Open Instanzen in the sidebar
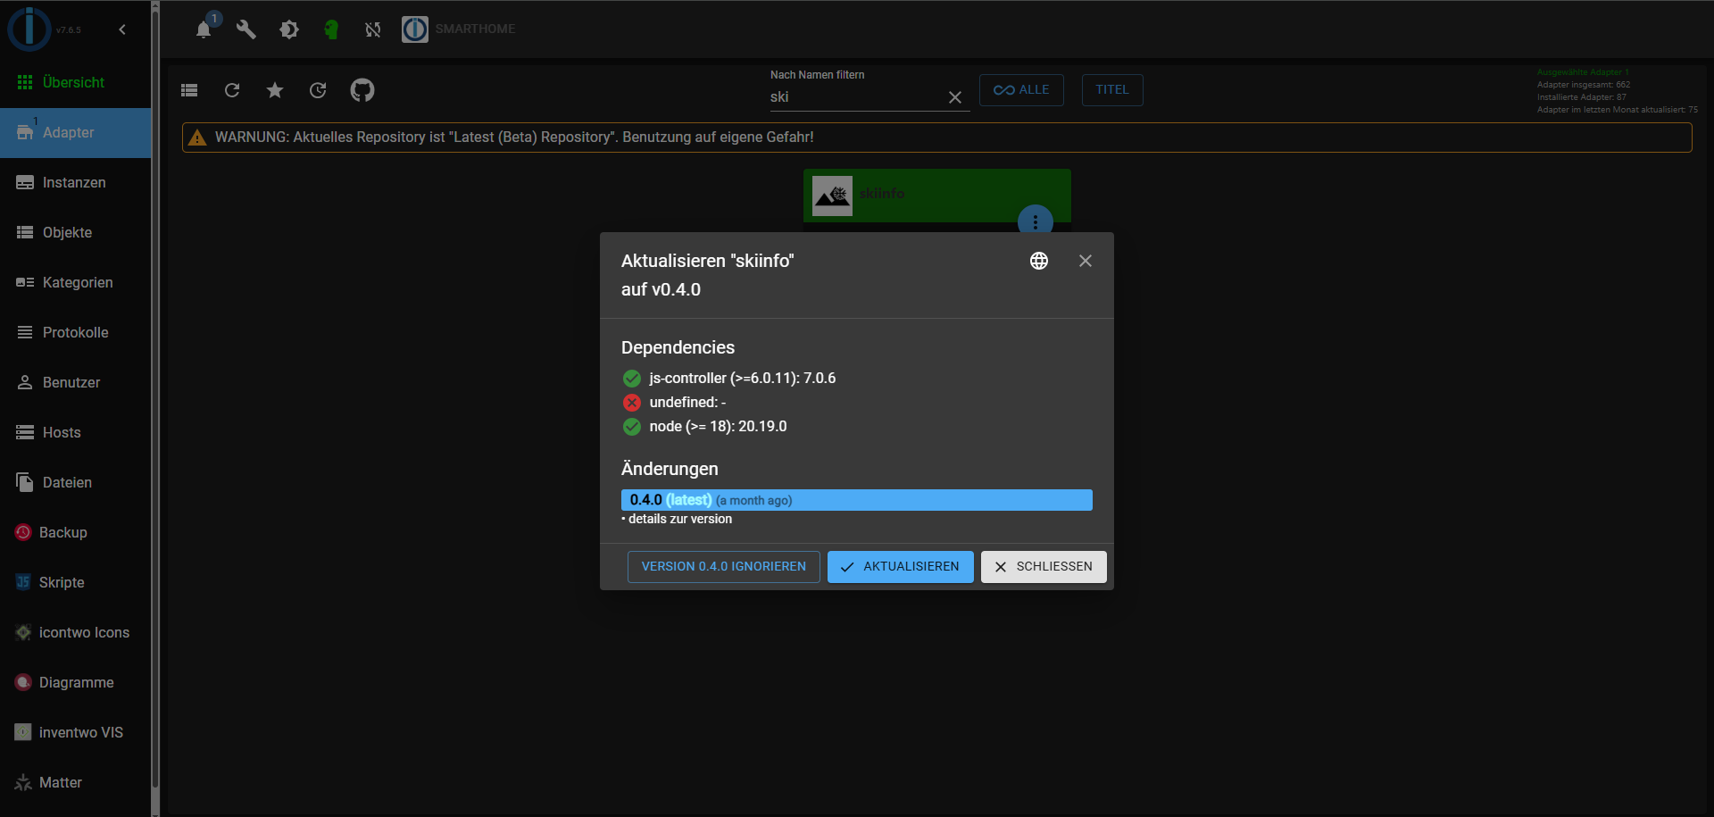The height and width of the screenshot is (817, 1714). (x=74, y=182)
